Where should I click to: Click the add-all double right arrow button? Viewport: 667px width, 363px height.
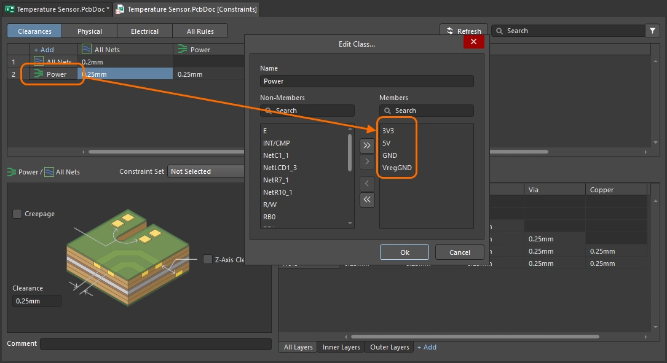pos(367,146)
